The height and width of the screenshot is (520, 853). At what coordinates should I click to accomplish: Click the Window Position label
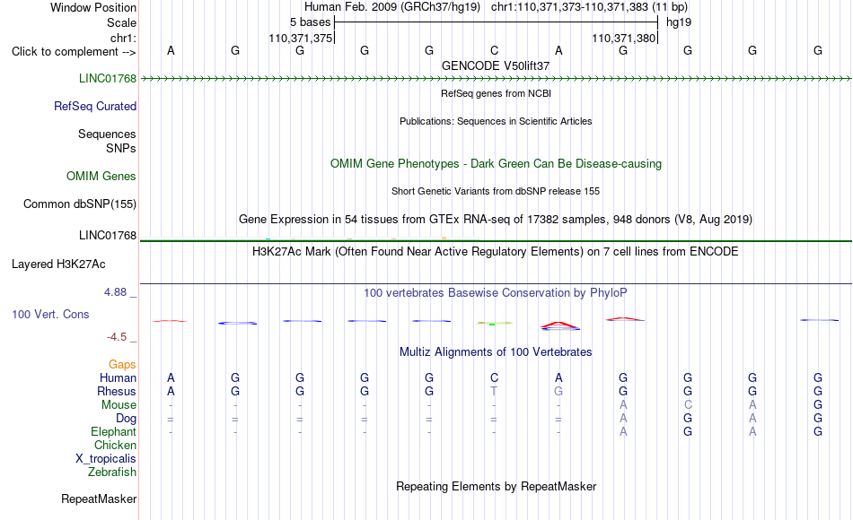click(x=93, y=7)
